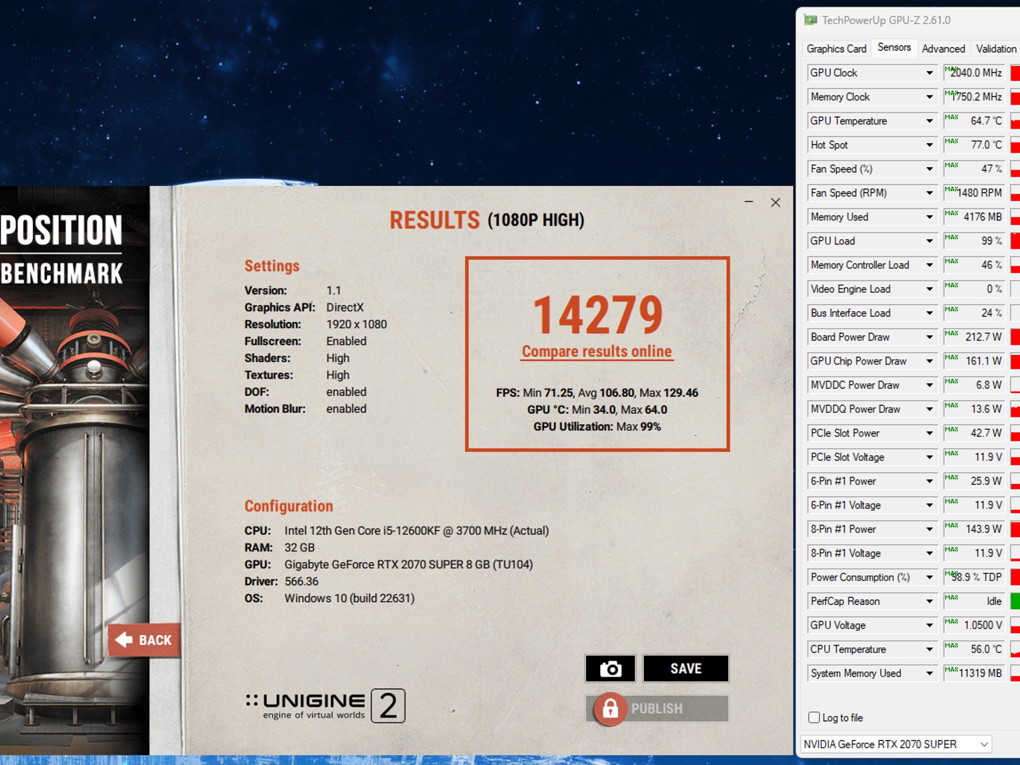Expand the Bus Interface Load dropdown

click(929, 313)
